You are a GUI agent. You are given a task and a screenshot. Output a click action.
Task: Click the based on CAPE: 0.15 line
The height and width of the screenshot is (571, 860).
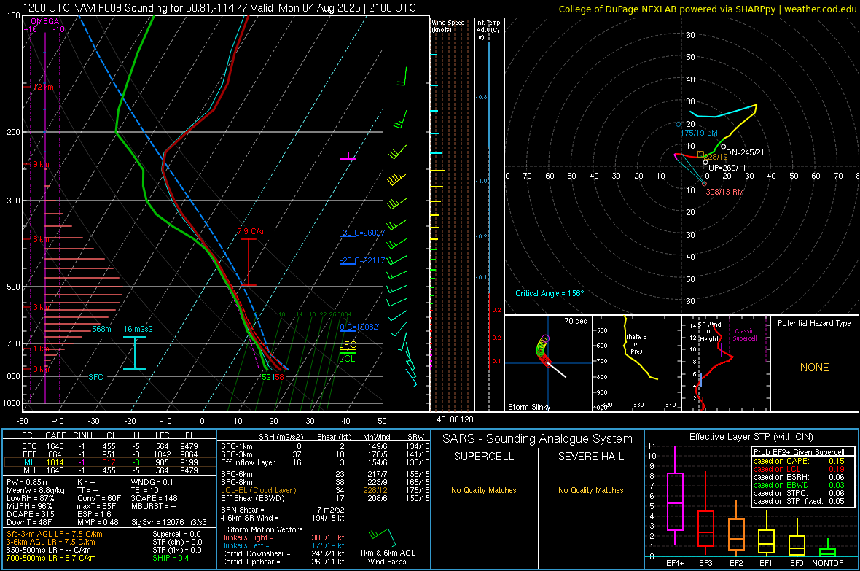[x=799, y=461]
